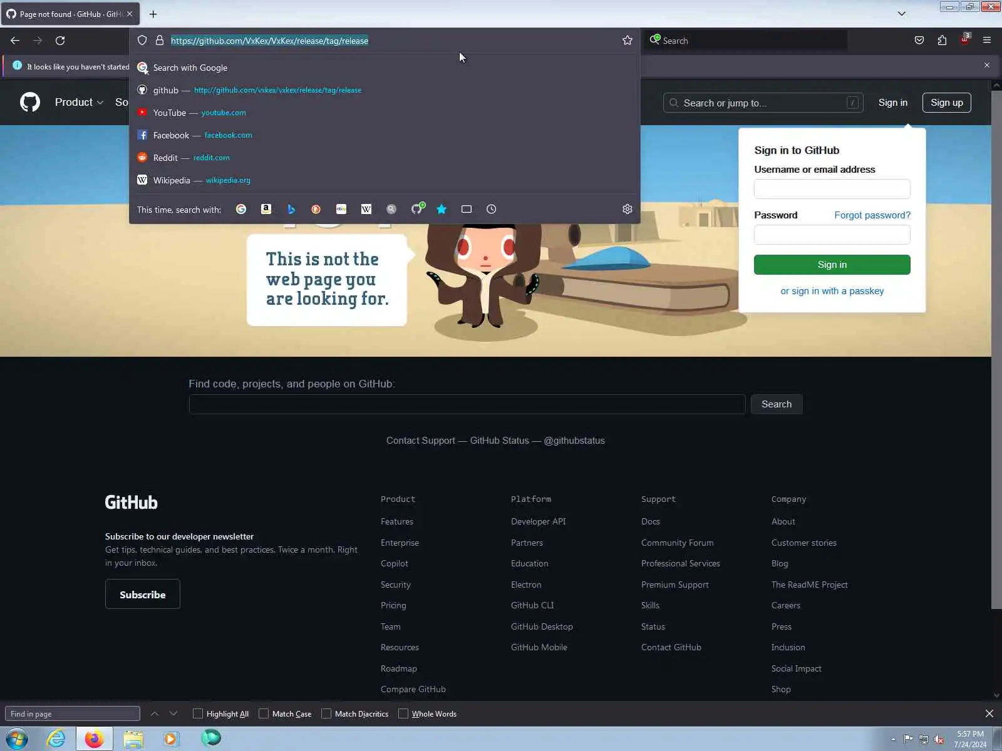Enable Match Diacritics option
The width and height of the screenshot is (1002, 751).
point(355,713)
